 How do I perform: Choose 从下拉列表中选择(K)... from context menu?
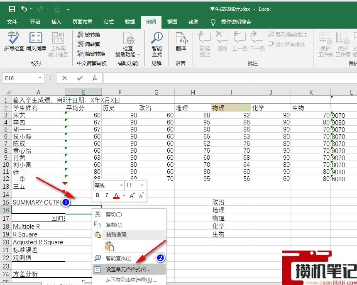130,280
